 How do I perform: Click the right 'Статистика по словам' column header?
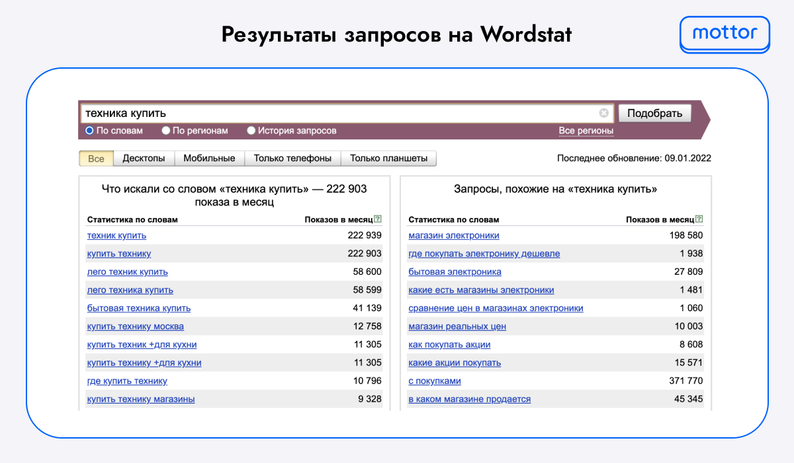[x=454, y=220]
